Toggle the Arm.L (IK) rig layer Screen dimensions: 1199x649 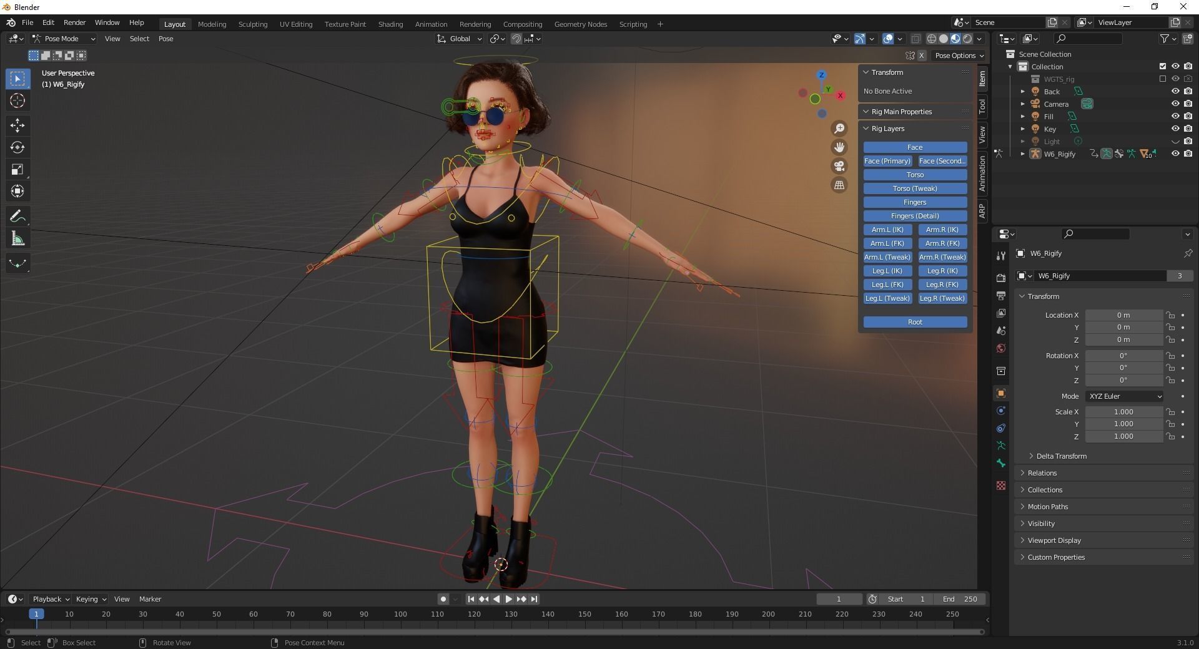click(887, 230)
